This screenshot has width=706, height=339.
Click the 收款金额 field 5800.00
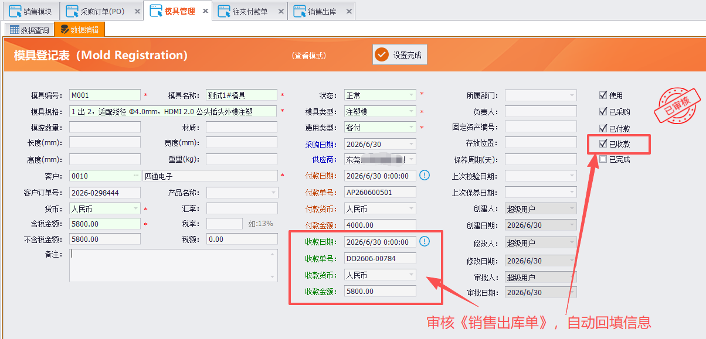pos(380,291)
